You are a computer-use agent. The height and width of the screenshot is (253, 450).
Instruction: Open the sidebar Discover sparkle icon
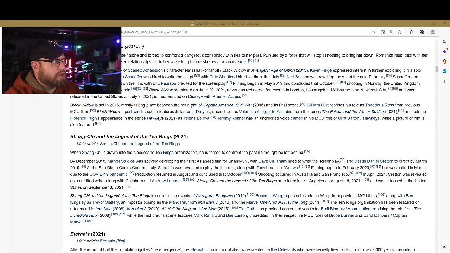444,51
